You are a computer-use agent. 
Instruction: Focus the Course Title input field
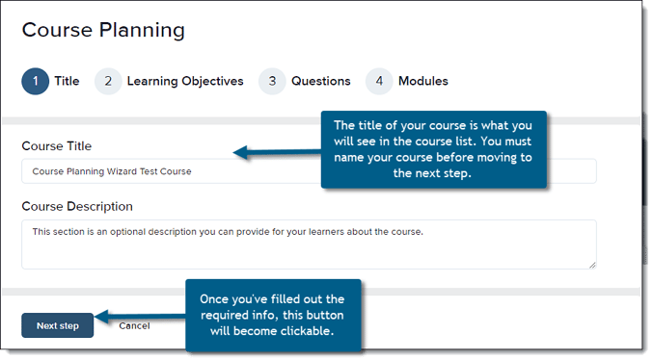pos(309,171)
